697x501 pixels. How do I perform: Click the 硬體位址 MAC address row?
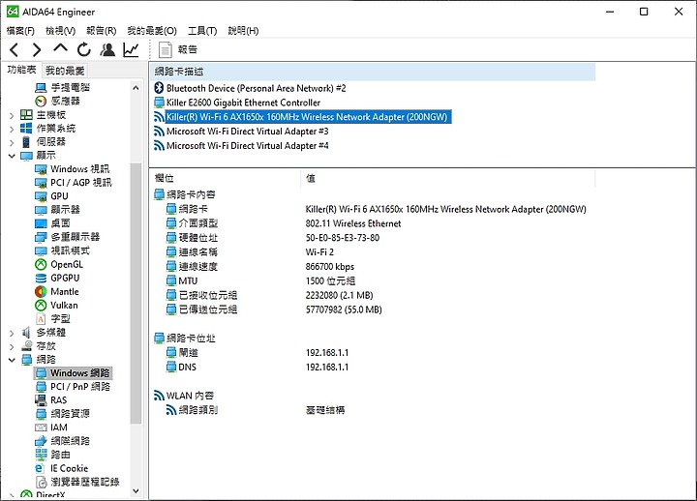click(274, 238)
